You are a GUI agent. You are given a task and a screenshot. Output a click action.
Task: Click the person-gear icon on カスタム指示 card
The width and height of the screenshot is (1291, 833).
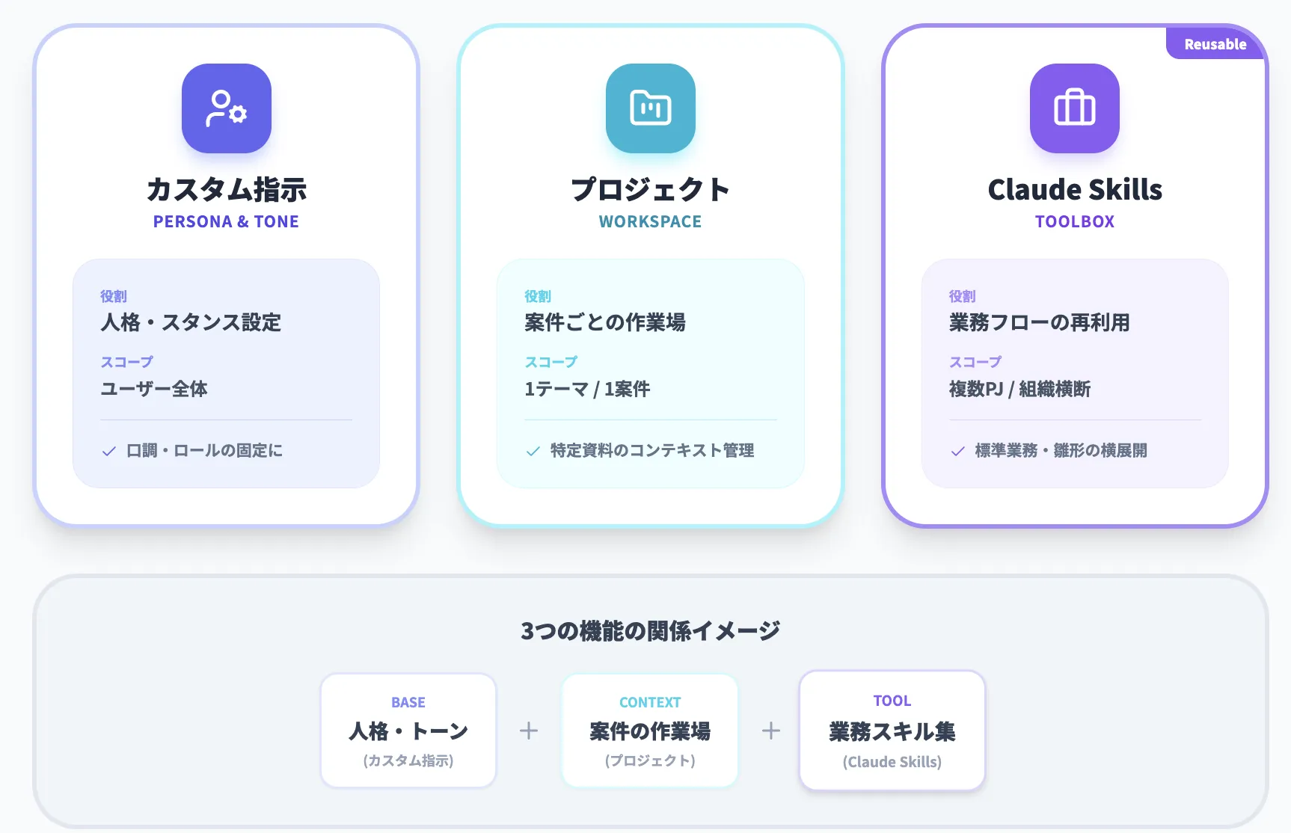click(x=226, y=108)
